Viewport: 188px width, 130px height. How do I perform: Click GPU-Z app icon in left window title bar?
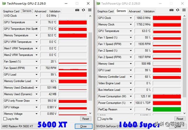tap(4, 4)
